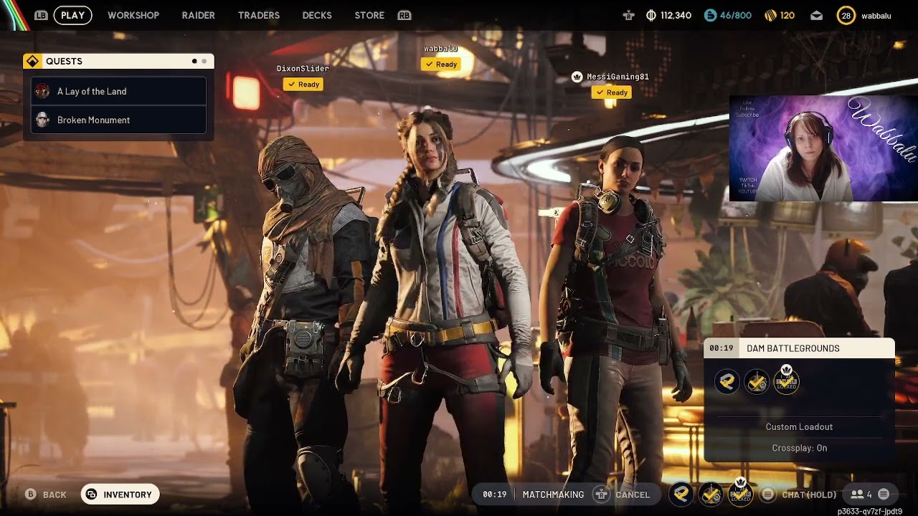The width and height of the screenshot is (918, 516).
Task: Click the second squad ready emblem in bottom bar
Action: 711,494
